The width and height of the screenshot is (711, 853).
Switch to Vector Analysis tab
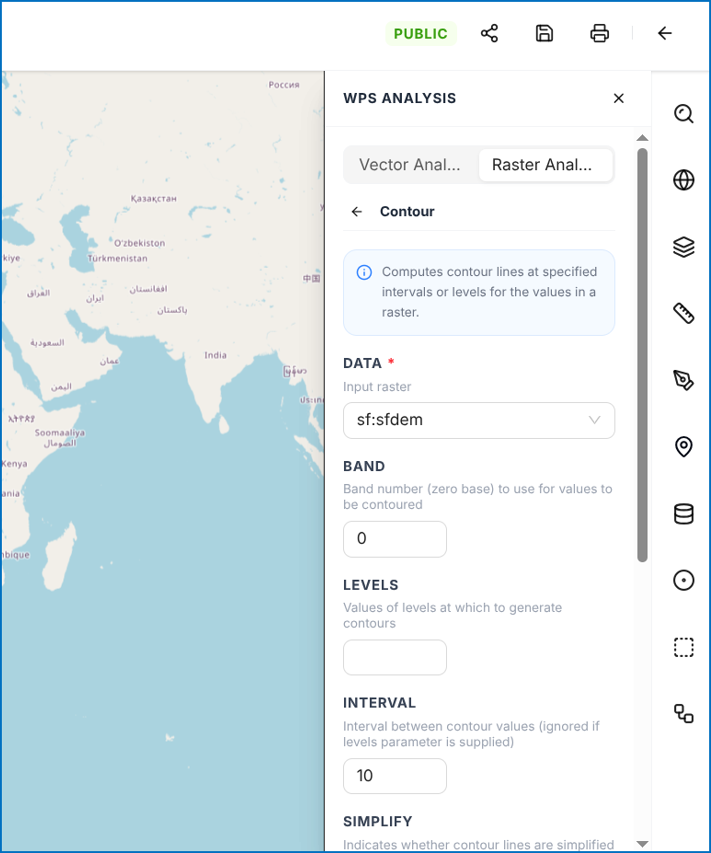(x=410, y=165)
